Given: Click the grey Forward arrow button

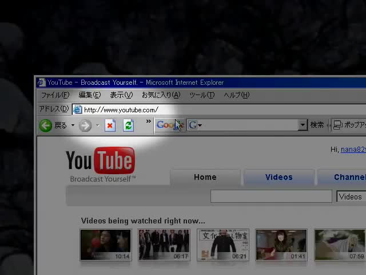Looking at the screenshot, I should click(85, 125).
